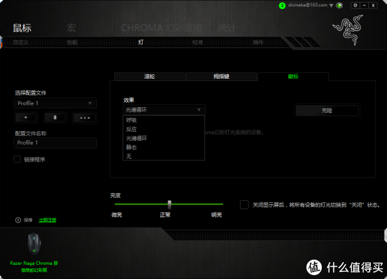Open the 鼠标 main tab
The width and height of the screenshot is (387, 279).
[x=22, y=28]
